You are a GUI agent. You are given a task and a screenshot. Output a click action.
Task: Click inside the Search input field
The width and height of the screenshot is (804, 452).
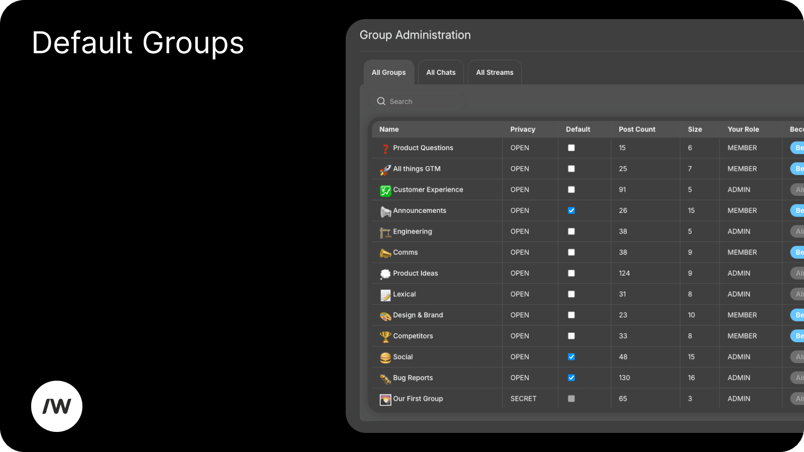click(x=422, y=101)
